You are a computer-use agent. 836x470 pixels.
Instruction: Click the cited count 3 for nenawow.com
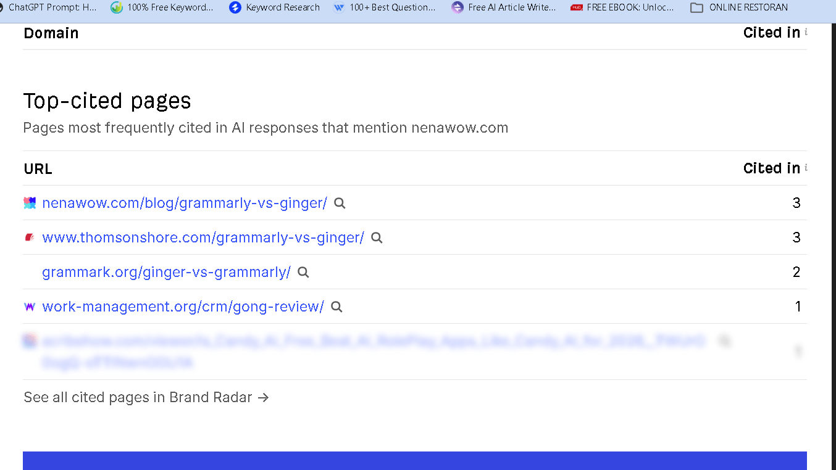pos(796,203)
